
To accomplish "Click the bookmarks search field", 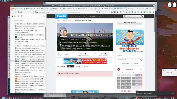I will click(x=28, y=21).
